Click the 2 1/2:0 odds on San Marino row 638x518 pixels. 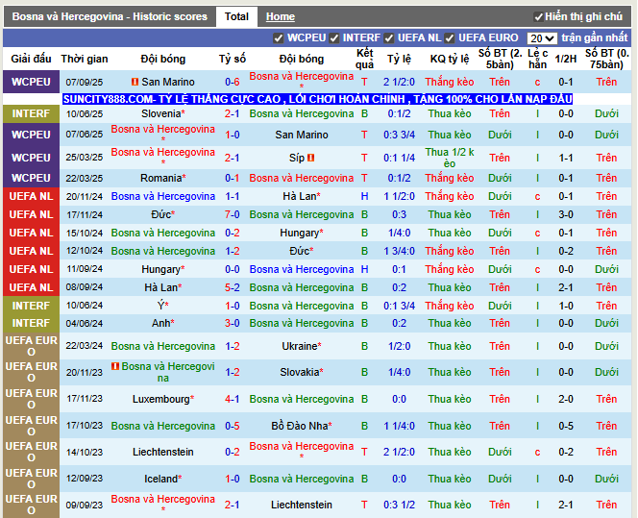[399, 82]
